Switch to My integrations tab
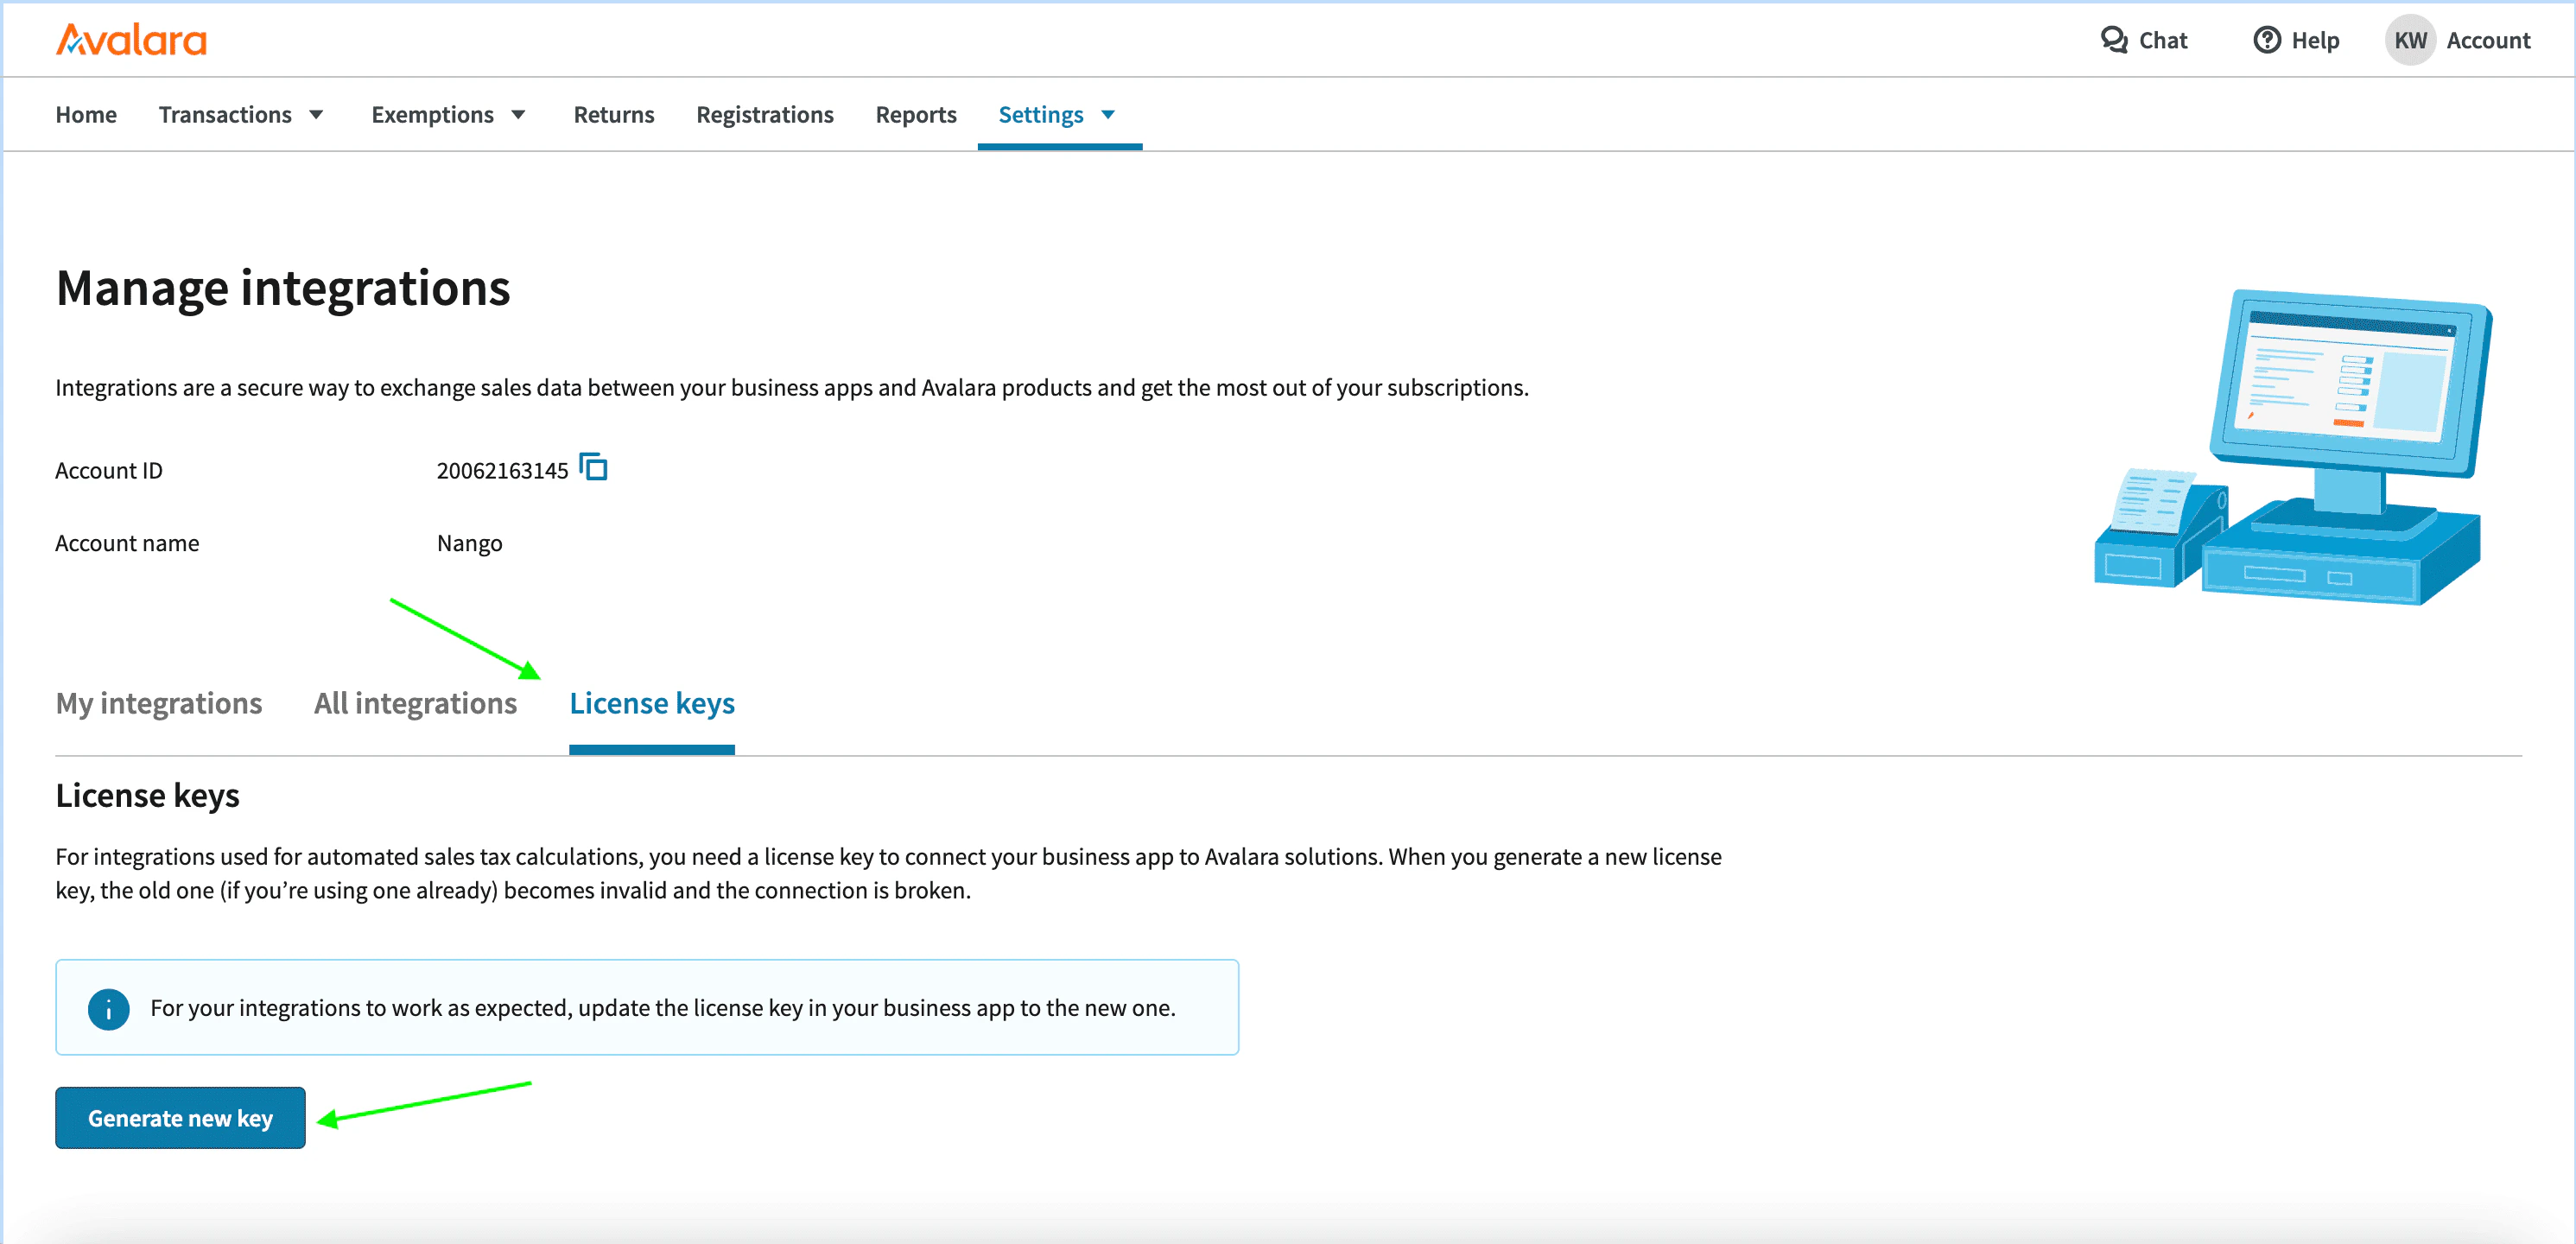Viewport: 2576px width, 1244px height. pos(159,703)
